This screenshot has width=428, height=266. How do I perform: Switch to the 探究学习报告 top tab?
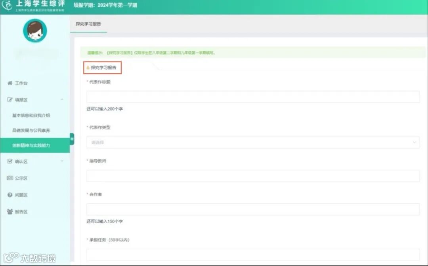[88, 24]
